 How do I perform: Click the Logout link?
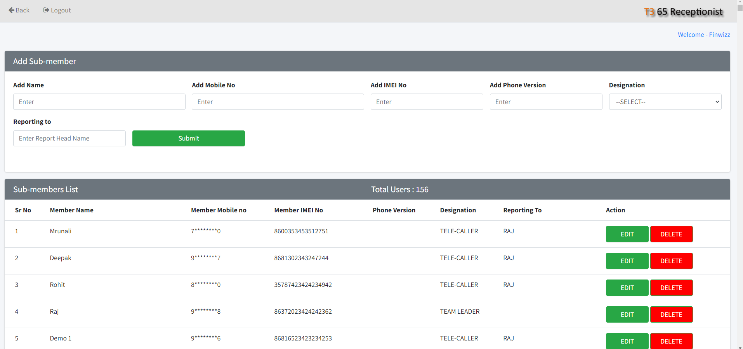click(57, 10)
